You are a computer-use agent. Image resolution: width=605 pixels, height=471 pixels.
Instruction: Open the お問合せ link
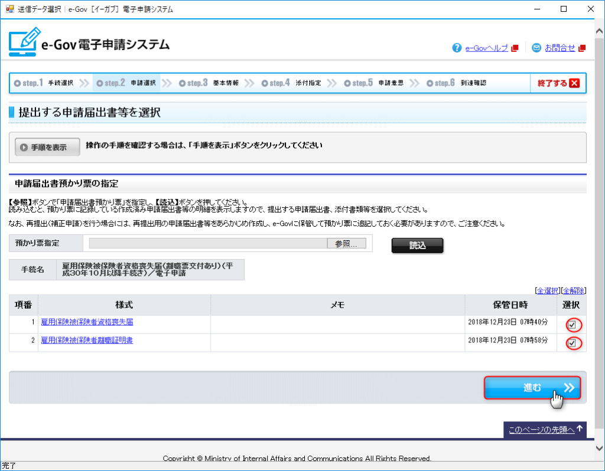pos(560,48)
